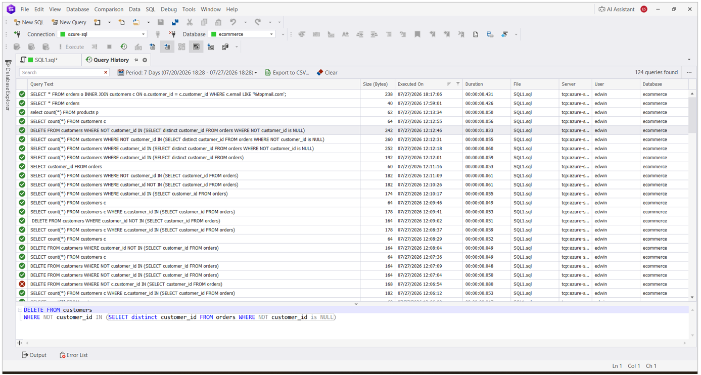This screenshot has height=375, width=701.
Task: Click the Save All disks icon
Action: (x=175, y=22)
